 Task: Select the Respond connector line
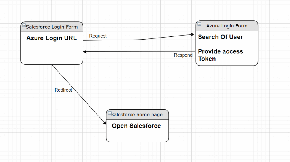coord(142,52)
